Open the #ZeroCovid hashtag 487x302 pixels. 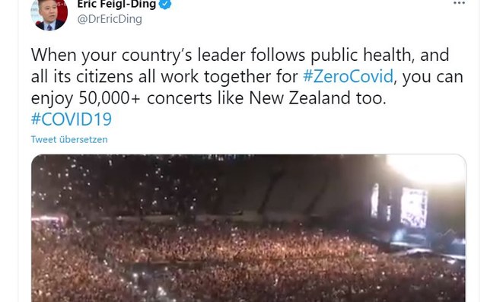point(349,77)
